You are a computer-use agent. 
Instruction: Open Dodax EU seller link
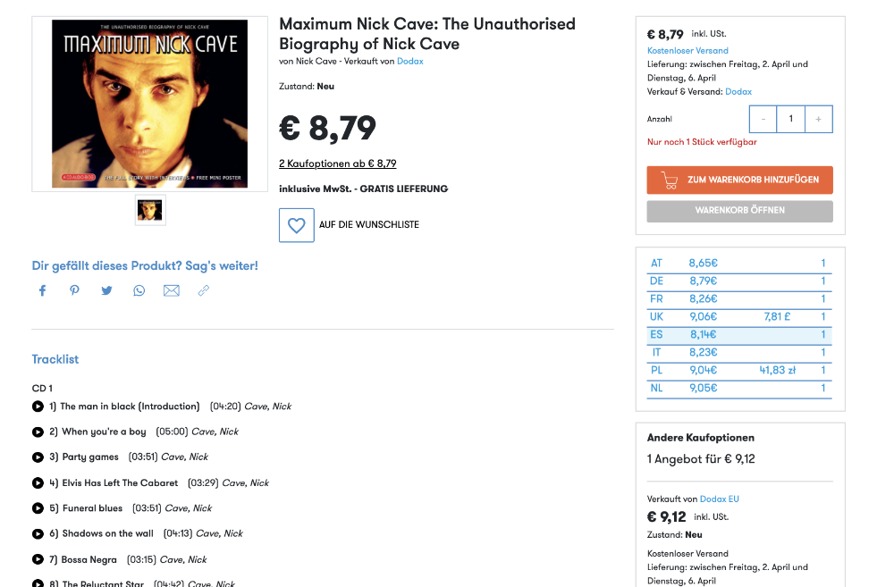719,499
